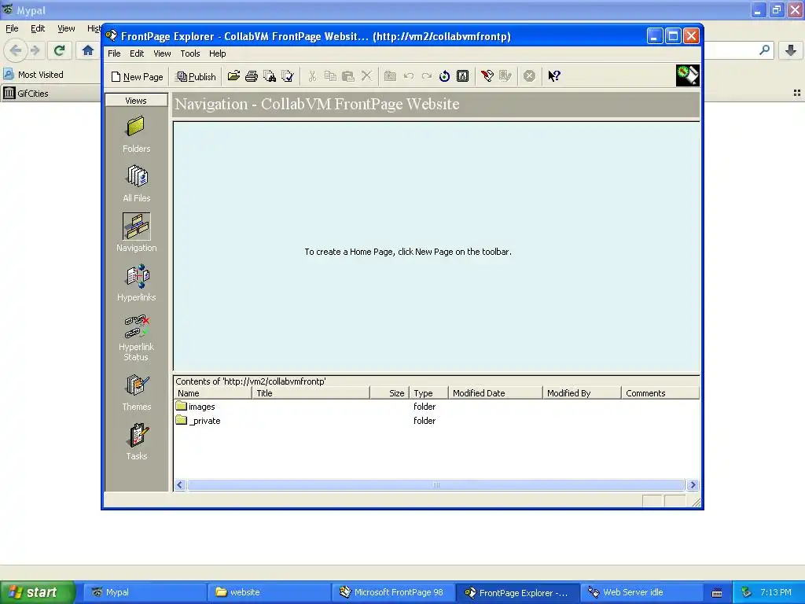The width and height of the screenshot is (805, 604).
Task: Open the Hyperlinks view
Action: click(x=136, y=282)
